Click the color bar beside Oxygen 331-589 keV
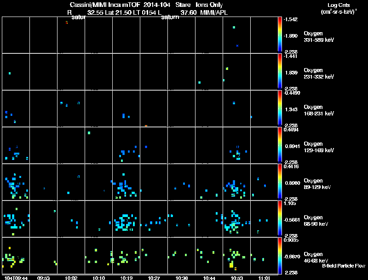Image resolution: width=368 pixels, height=280 pixels. click(280, 34)
